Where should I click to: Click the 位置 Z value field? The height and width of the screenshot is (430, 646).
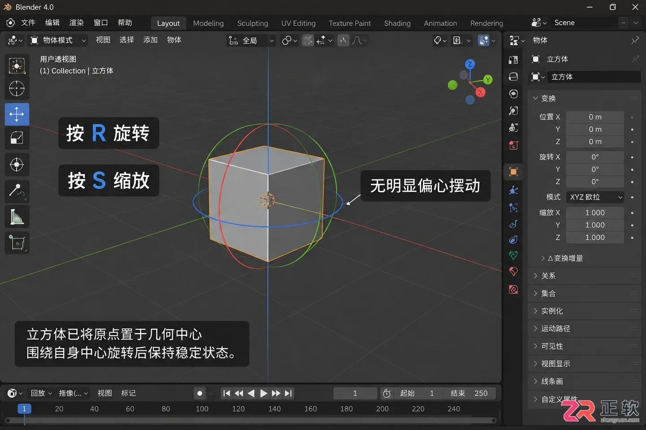click(595, 142)
